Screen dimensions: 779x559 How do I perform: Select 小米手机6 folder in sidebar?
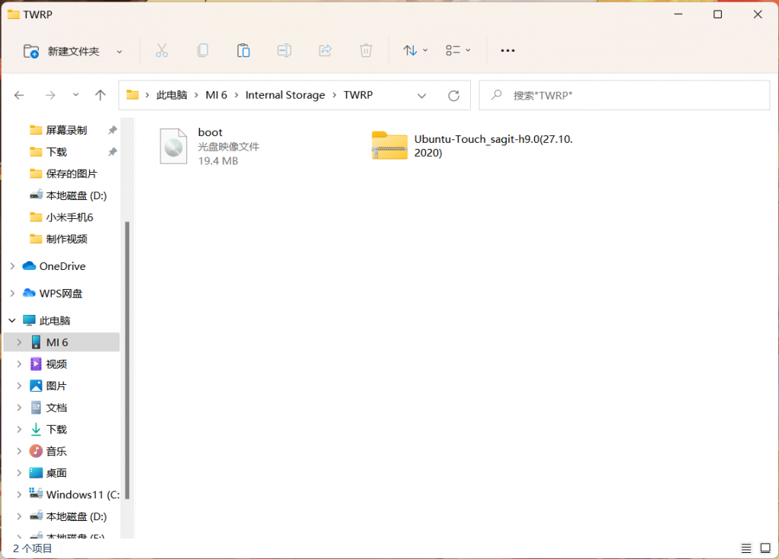click(x=69, y=217)
